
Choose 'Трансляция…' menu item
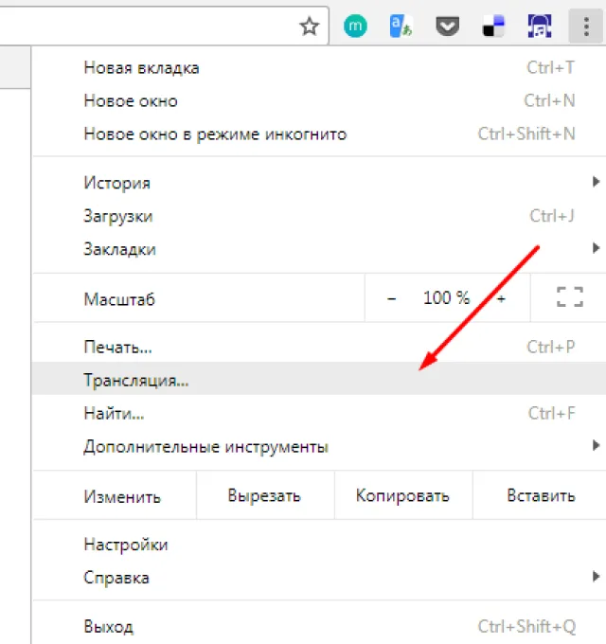point(319,380)
